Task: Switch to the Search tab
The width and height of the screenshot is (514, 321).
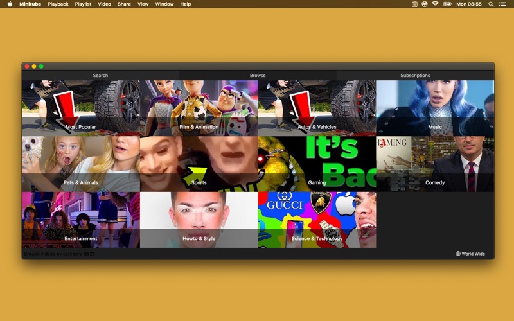Action: 100,75
